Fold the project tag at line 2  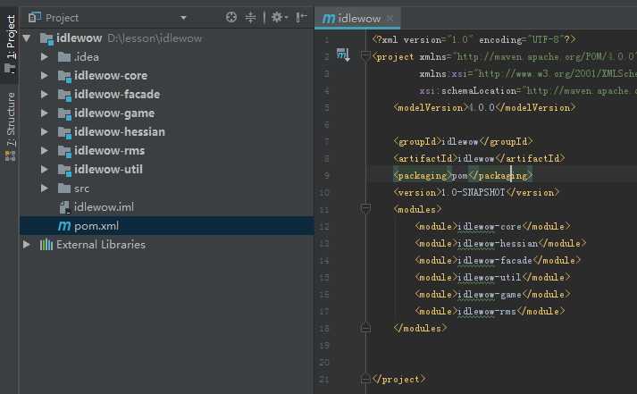click(365, 56)
